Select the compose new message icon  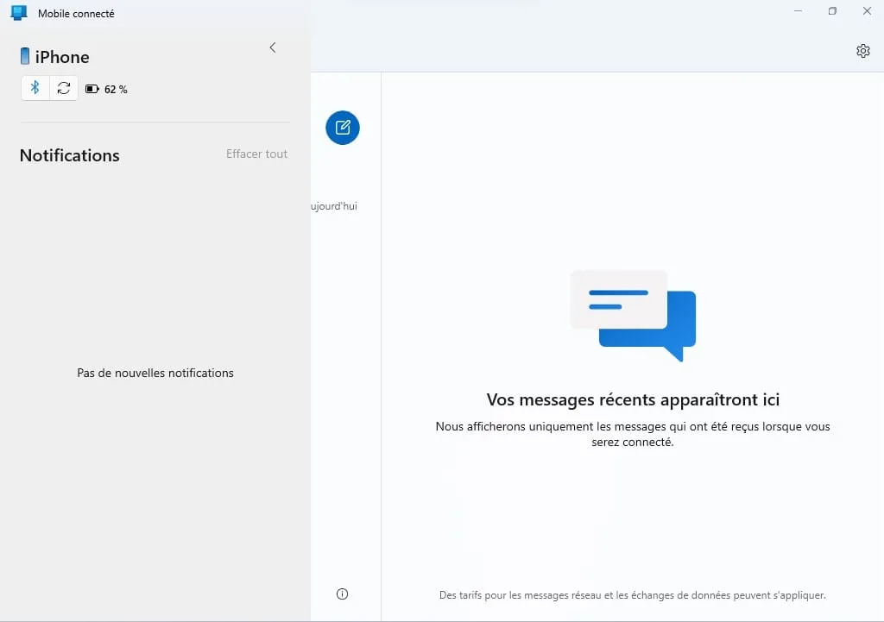click(x=342, y=127)
